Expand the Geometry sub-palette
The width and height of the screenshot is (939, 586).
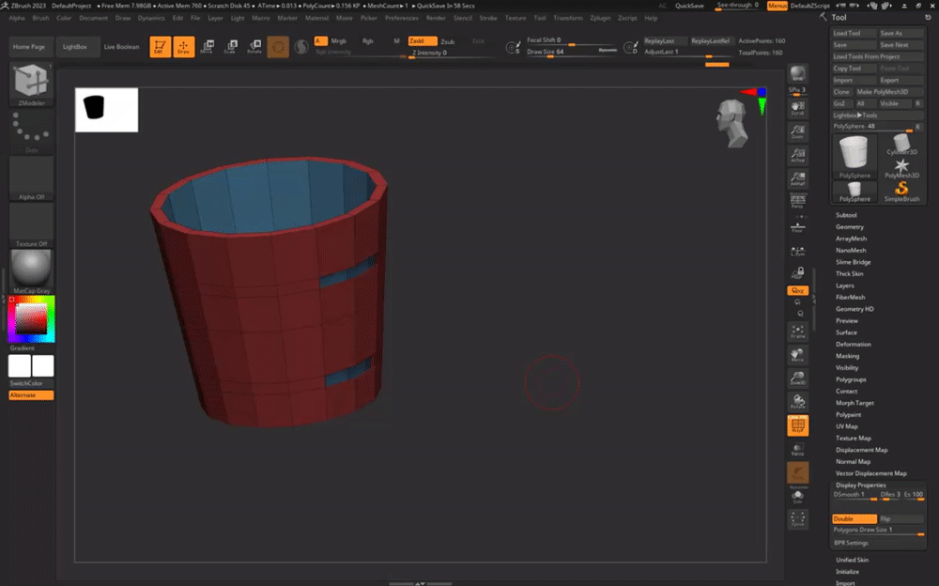850,227
